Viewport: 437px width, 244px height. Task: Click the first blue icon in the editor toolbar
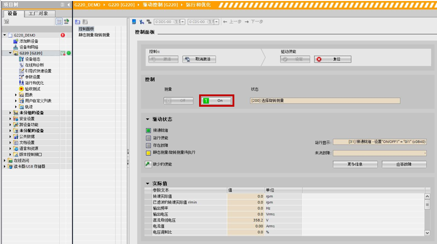coord(134,22)
